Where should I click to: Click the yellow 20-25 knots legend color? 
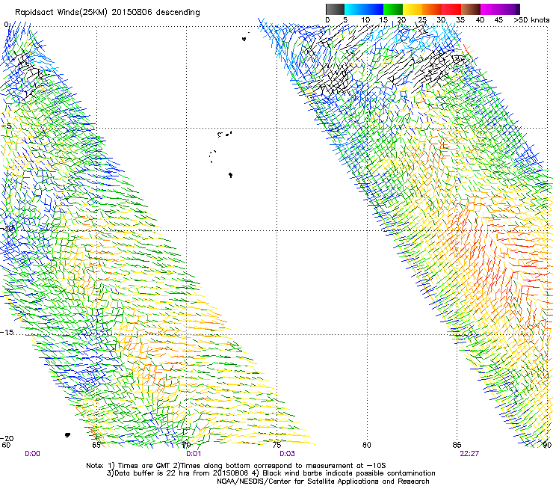(x=413, y=9)
